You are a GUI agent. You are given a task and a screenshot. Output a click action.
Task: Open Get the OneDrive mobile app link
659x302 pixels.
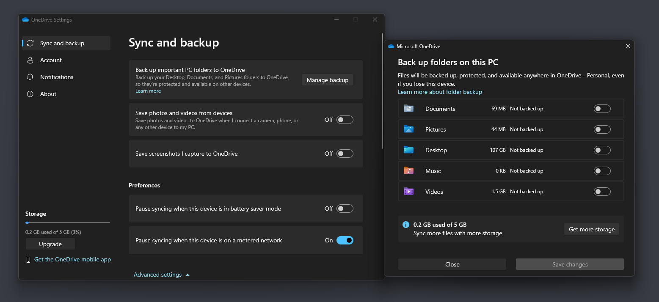click(72, 259)
